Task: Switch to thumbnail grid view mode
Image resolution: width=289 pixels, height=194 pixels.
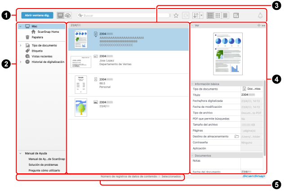Action: (x=218, y=15)
